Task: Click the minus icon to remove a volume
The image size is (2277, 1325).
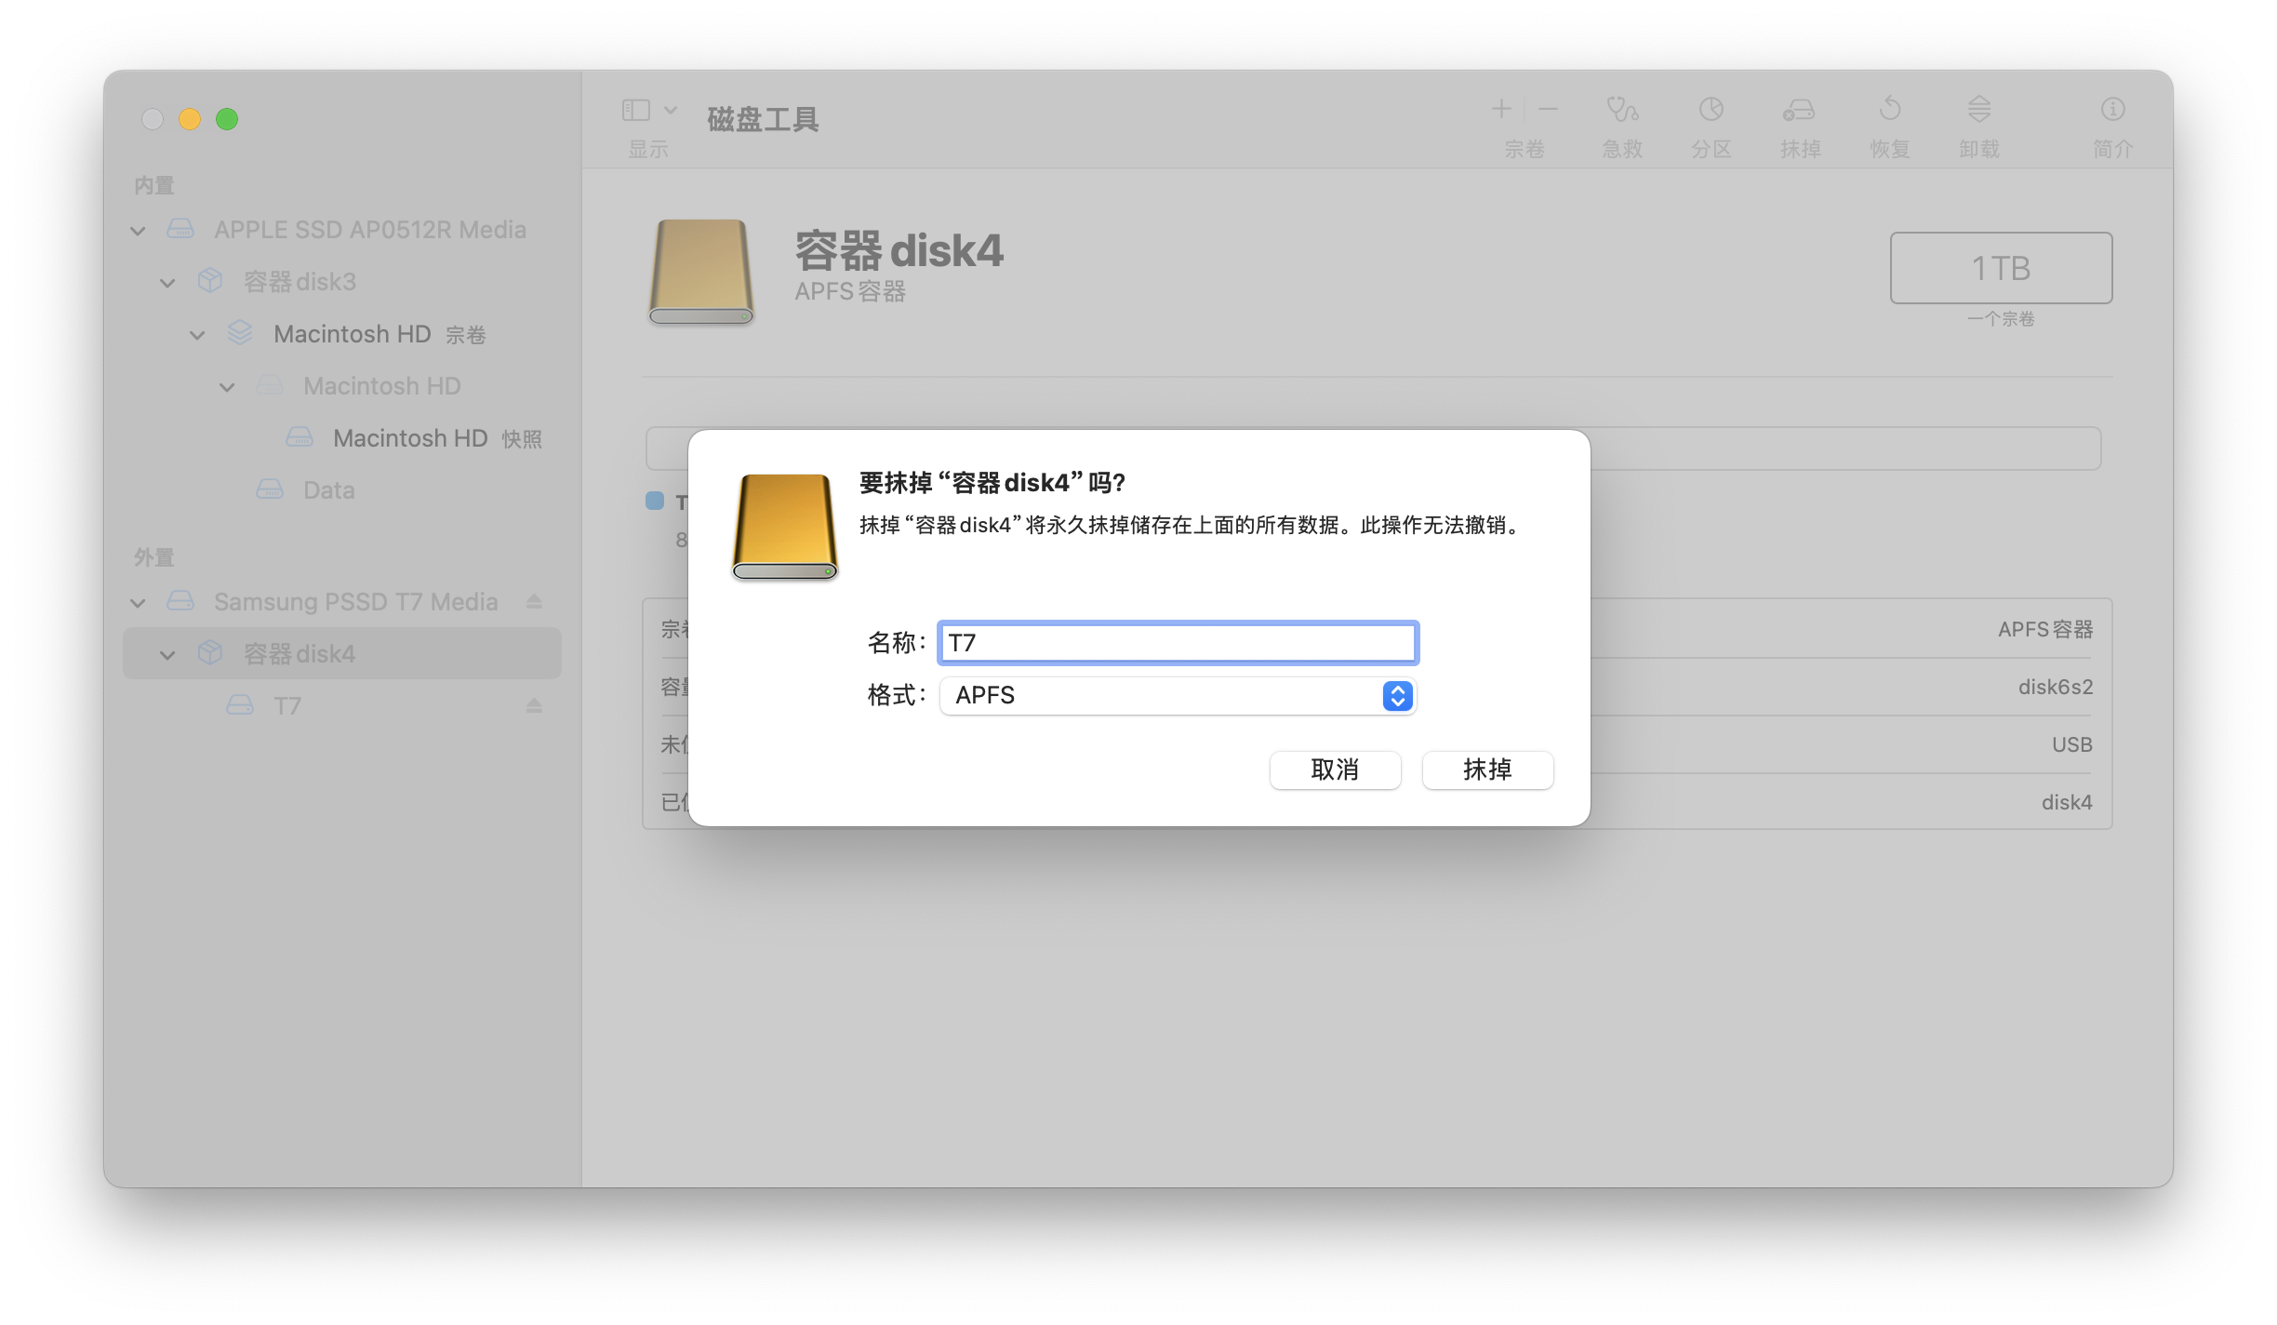Action: click(1547, 109)
